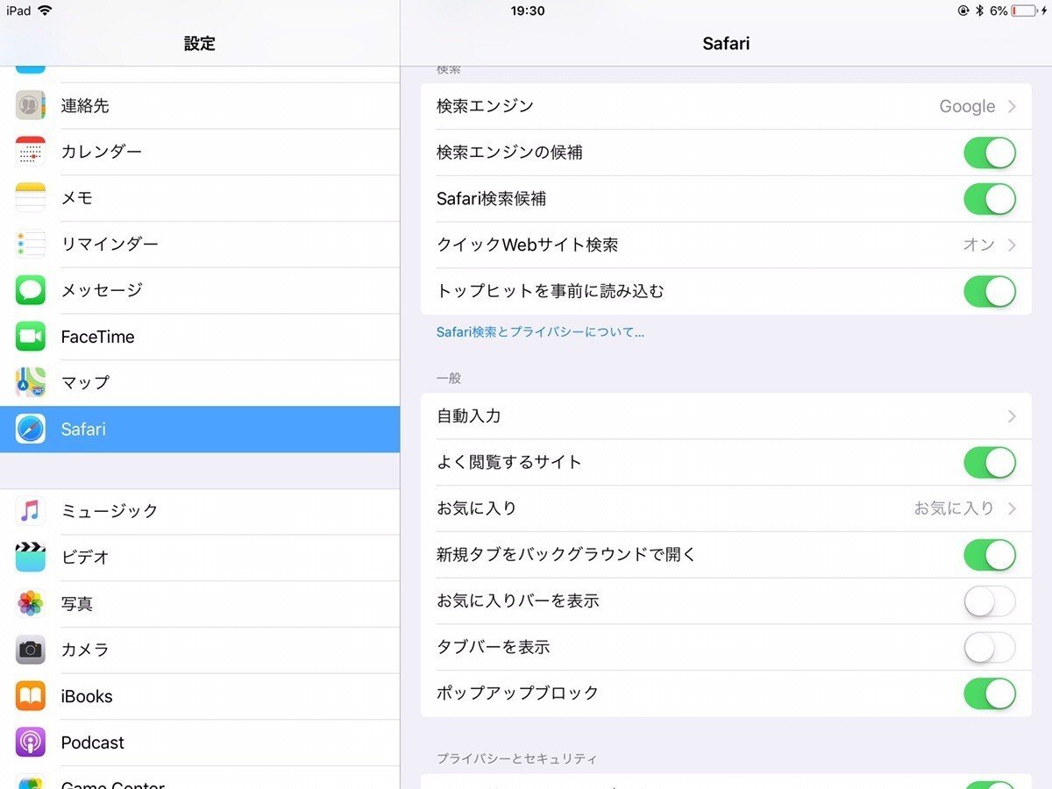The height and width of the screenshot is (789, 1052).
Task: Tap the rotation lock status icon
Action: (x=965, y=11)
